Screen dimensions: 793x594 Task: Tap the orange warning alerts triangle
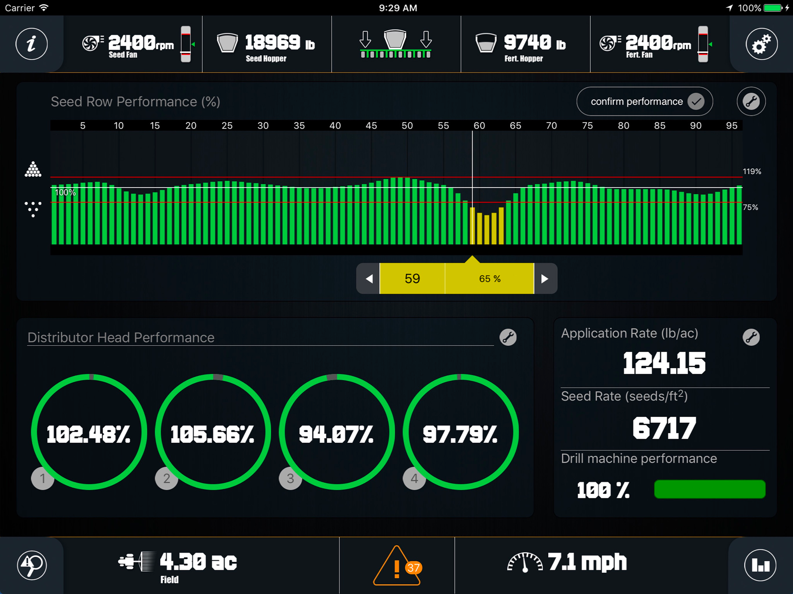397,565
